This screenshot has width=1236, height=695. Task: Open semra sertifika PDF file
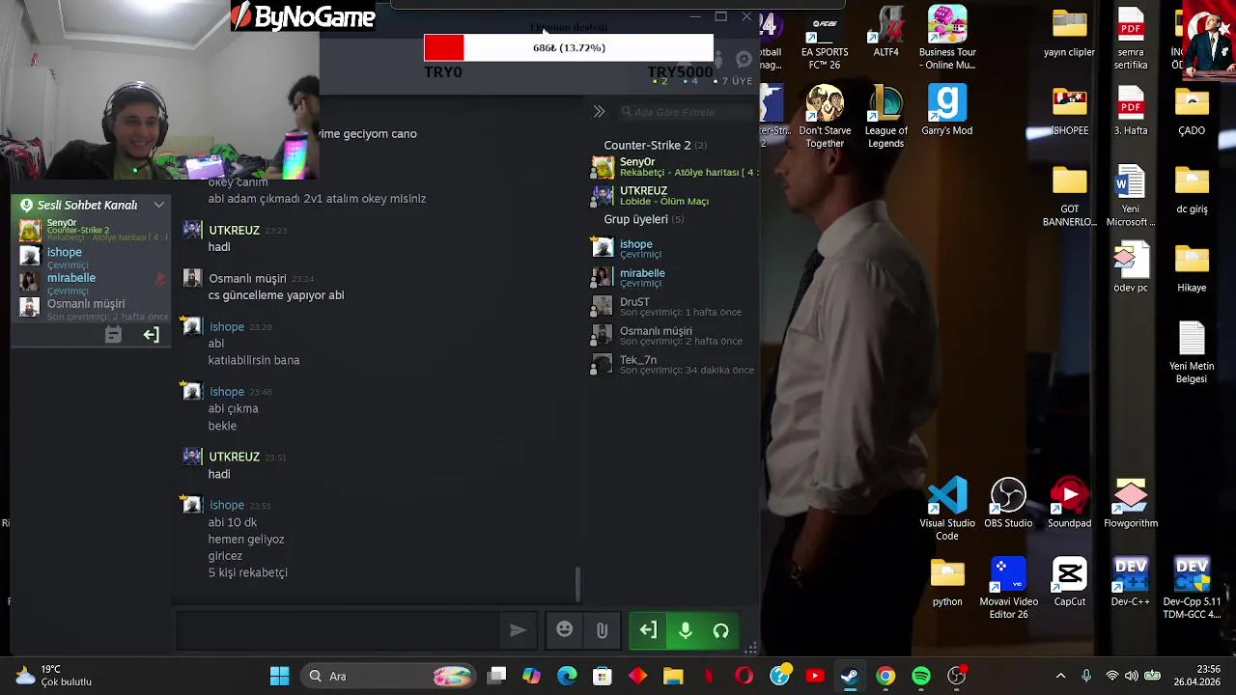pyautogui.click(x=1131, y=39)
